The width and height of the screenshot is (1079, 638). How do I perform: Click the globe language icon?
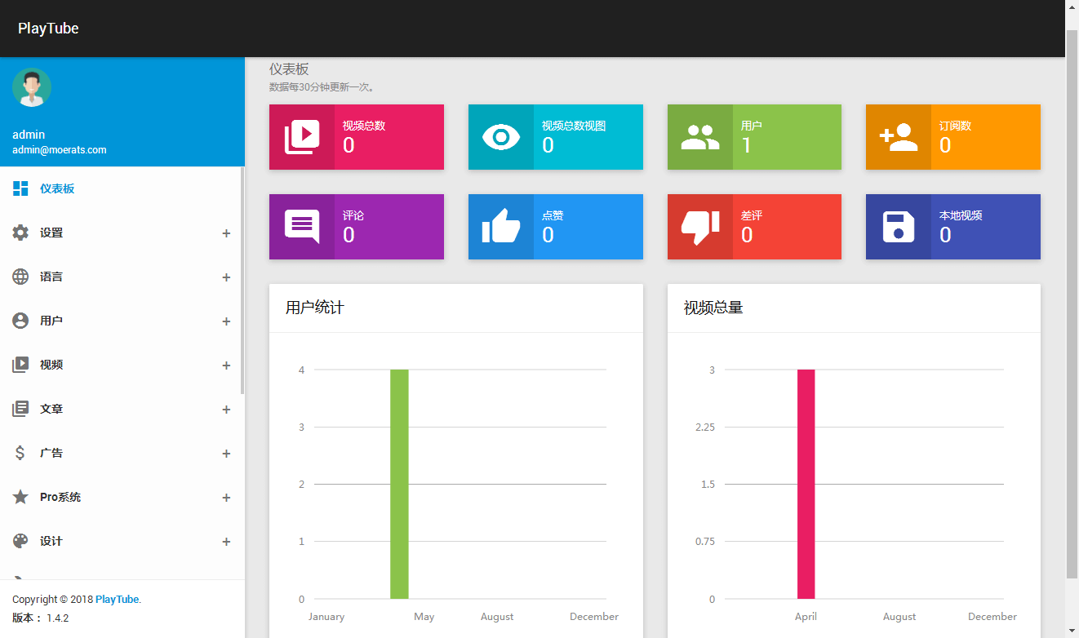(x=20, y=277)
